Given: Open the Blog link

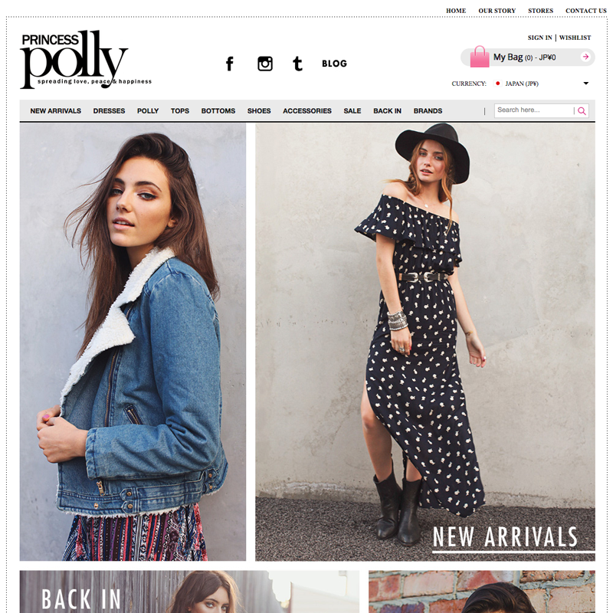Looking at the screenshot, I should [x=334, y=64].
